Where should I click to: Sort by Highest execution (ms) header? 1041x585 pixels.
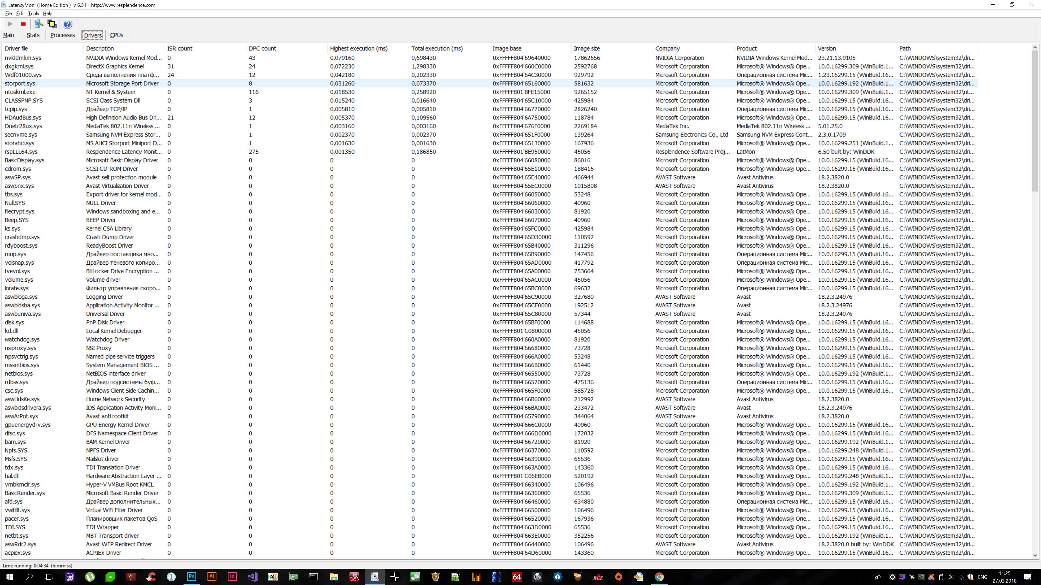(x=358, y=48)
